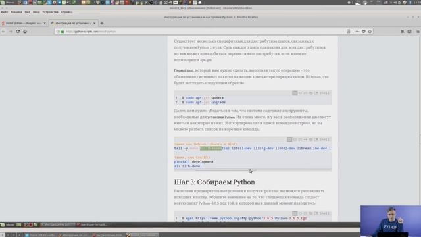Open VirtualBox 'Файл' menu
Image resolution: width=421 pixels, height=237 pixels.
click(5, 12)
